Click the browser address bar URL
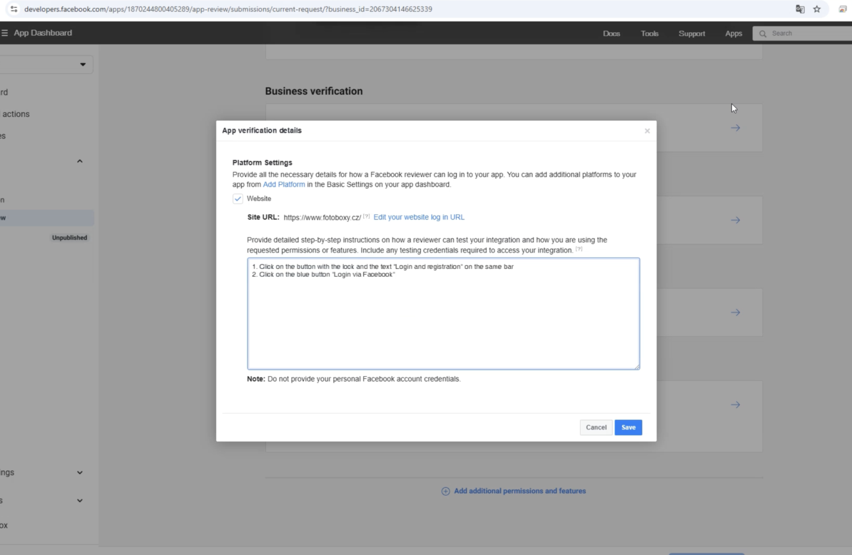 click(228, 9)
